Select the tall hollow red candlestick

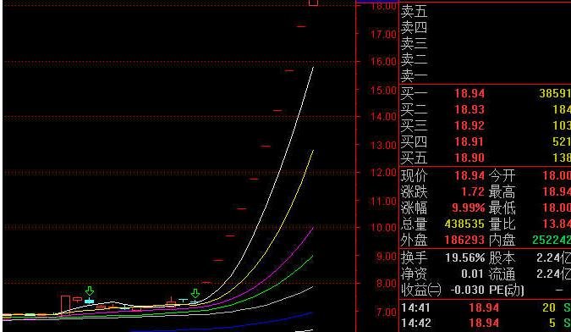[x=65, y=304]
